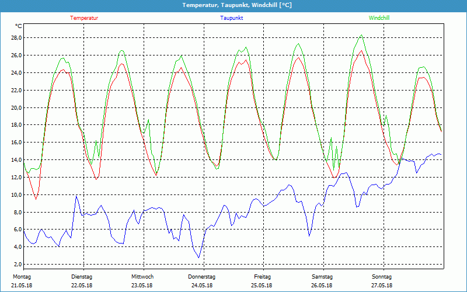
Task: Click the 22.05.18 date label
Action: pyautogui.click(x=82, y=286)
